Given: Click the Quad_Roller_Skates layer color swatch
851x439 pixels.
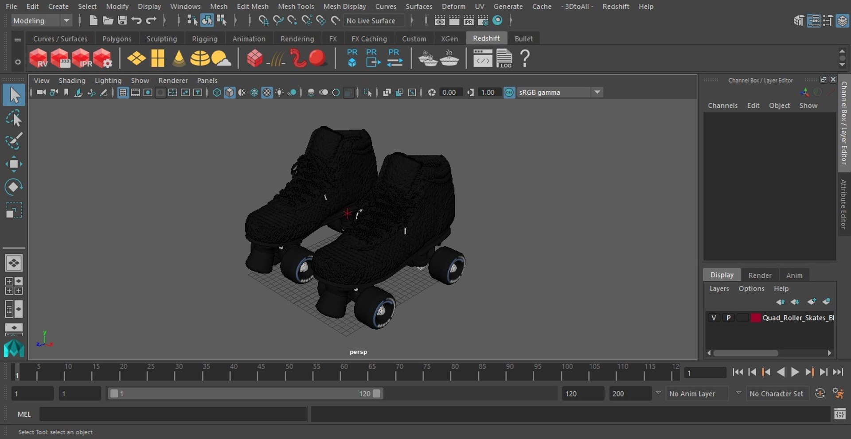Looking at the screenshot, I should point(756,318).
